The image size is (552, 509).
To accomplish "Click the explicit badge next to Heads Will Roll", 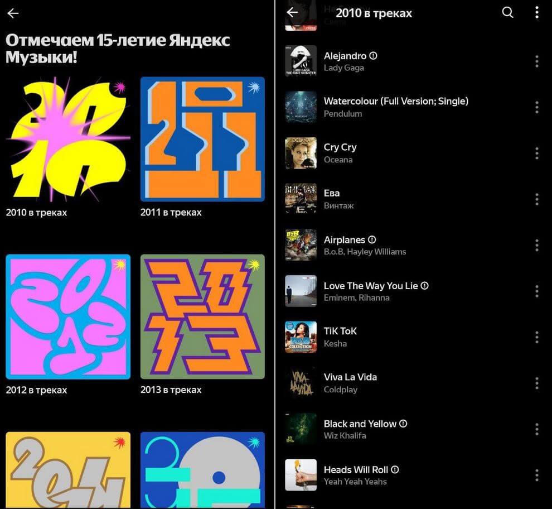I will (395, 469).
